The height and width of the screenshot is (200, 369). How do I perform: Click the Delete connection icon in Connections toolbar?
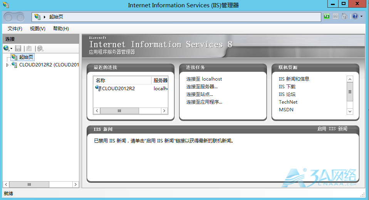(x=40, y=48)
